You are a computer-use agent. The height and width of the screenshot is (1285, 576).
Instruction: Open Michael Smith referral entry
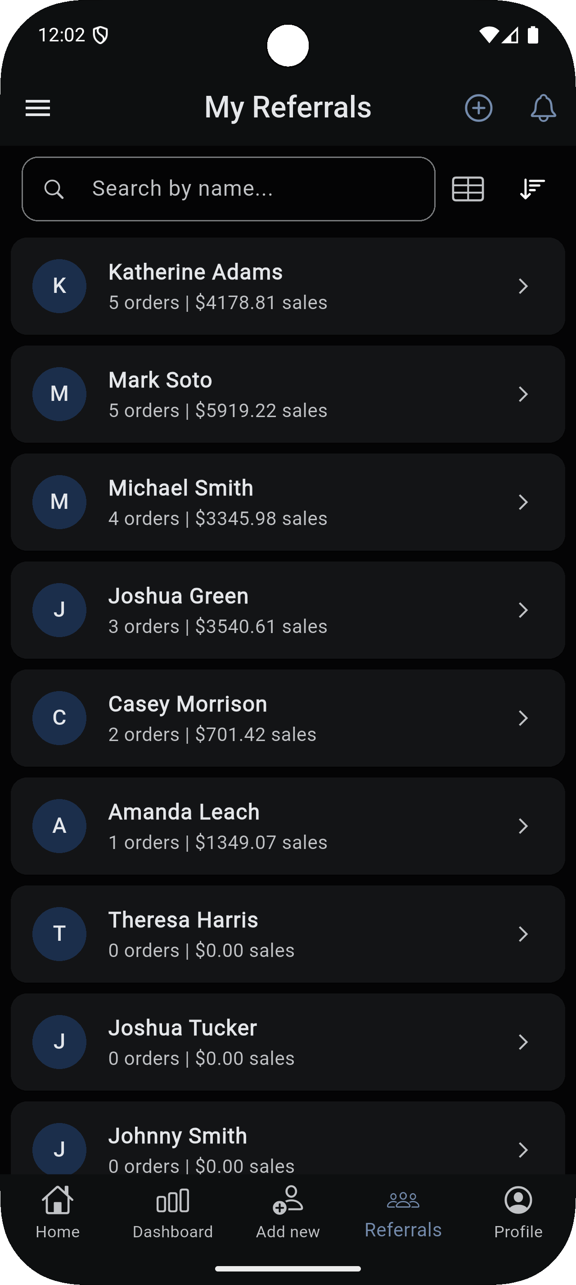tap(288, 502)
